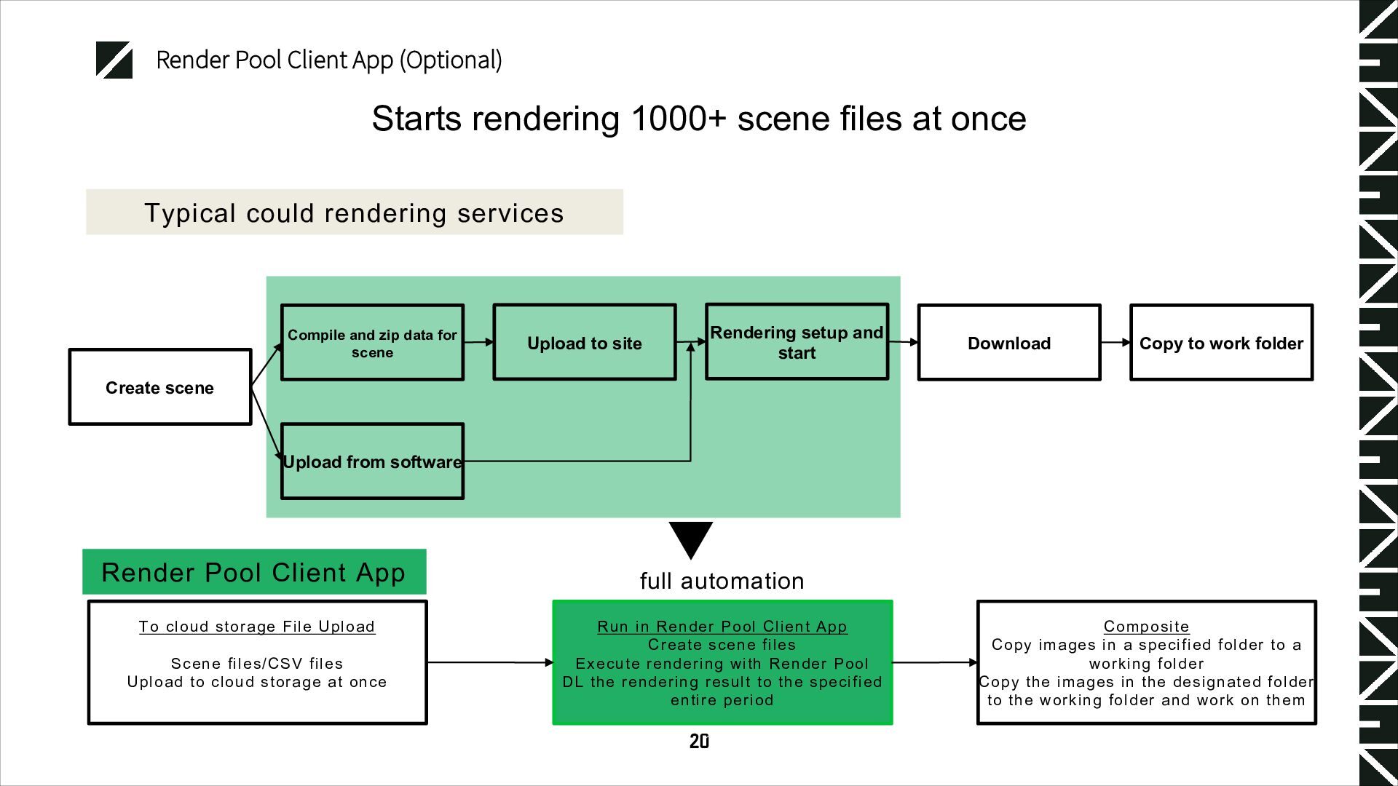Select the Upload from software box

[372, 461]
